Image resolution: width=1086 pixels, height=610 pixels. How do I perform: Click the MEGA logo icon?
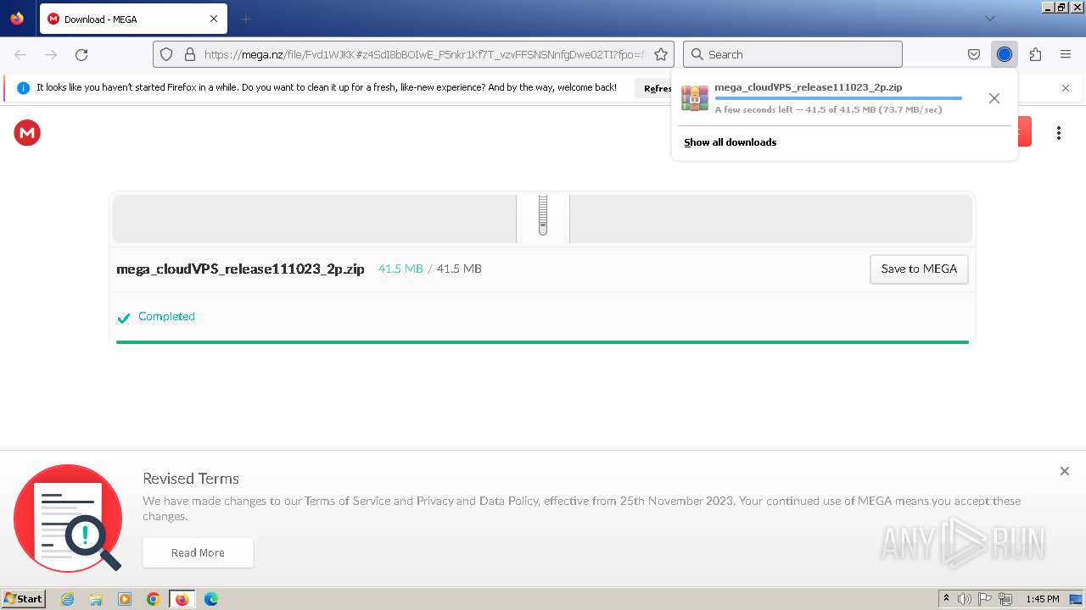coord(27,132)
